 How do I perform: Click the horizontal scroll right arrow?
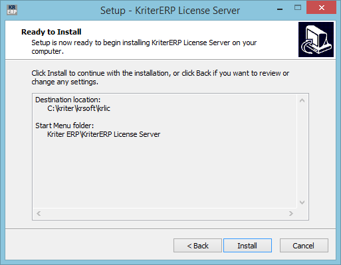(x=291, y=213)
